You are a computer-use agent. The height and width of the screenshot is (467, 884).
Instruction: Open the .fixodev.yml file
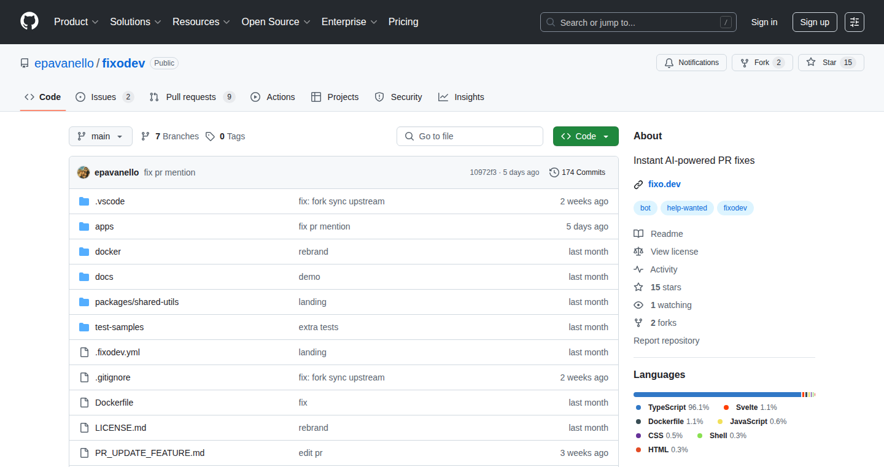[x=117, y=352]
